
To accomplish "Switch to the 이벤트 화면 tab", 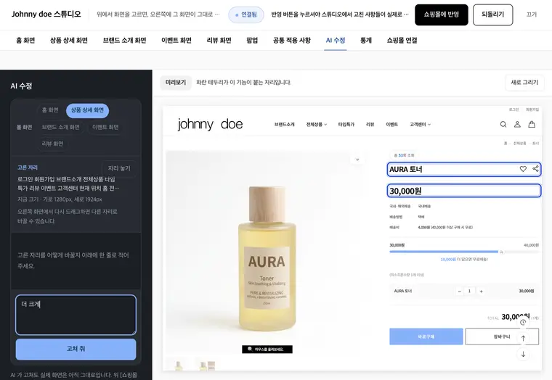I will 176,41.
